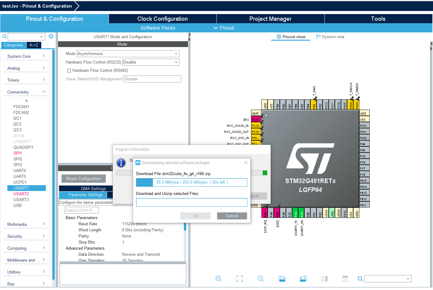Open the Tools tab
The width and height of the screenshot is (433, 290).
[x=378, y=19]
